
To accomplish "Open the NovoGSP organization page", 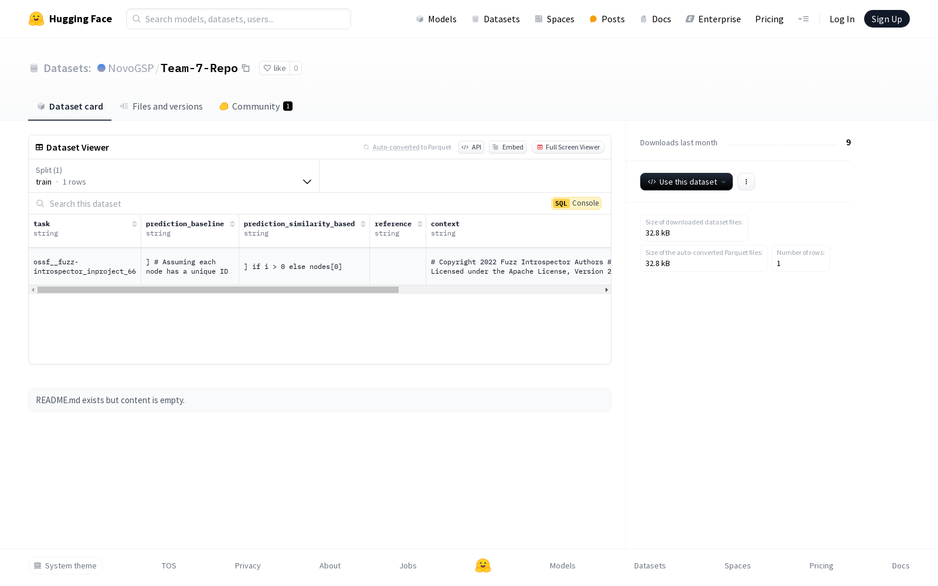I will [x=131, y=68].
